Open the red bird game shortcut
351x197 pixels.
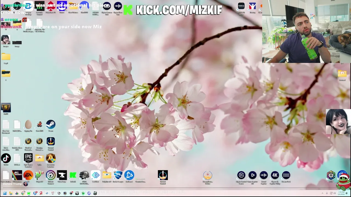[x=39, y=124]
